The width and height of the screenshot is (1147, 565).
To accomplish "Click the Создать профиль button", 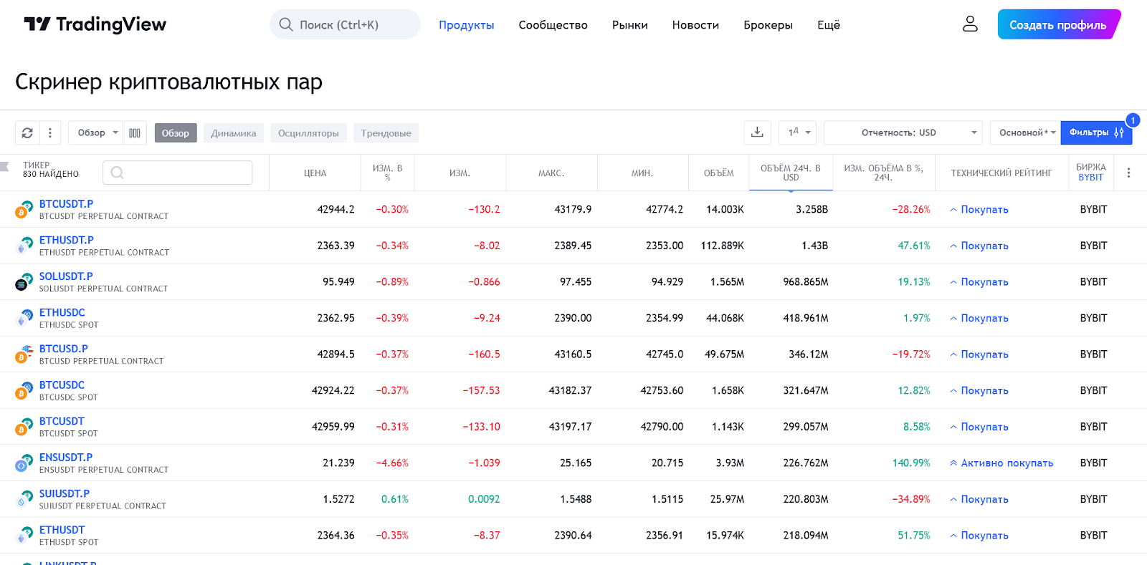I will click(x=1058, y=24).
